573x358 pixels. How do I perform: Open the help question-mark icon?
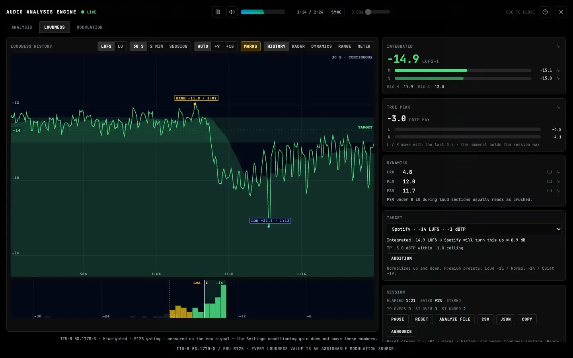[545, 12]
